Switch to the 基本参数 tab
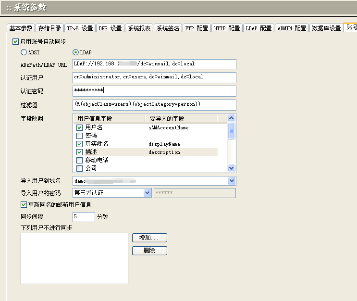 point(21,28)
